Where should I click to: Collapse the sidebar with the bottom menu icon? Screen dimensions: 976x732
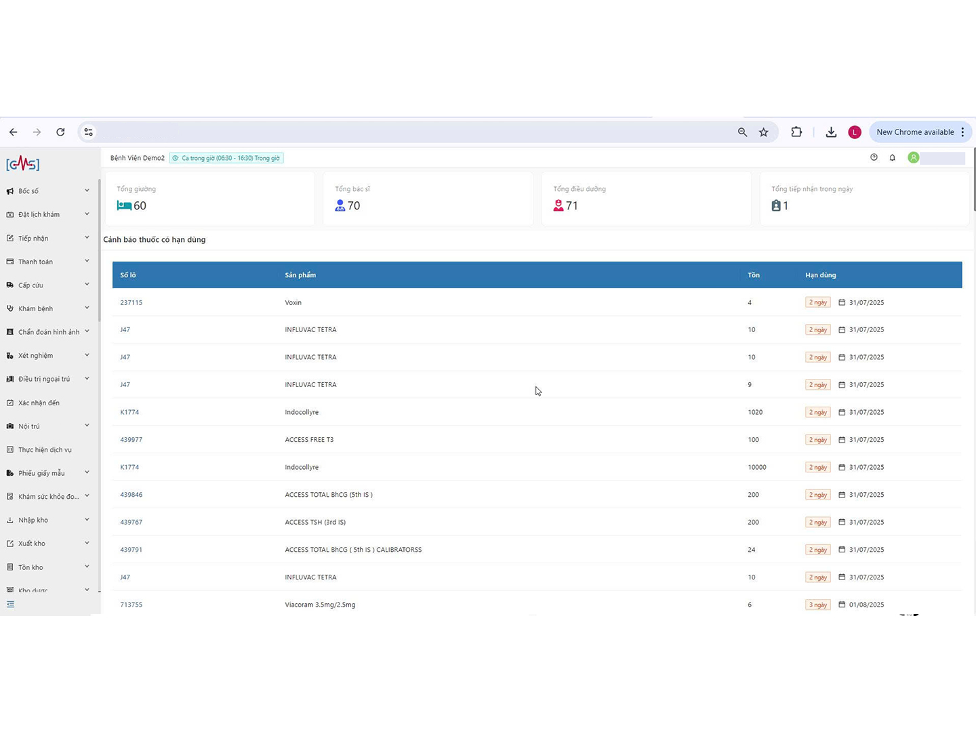coord(10,605)
